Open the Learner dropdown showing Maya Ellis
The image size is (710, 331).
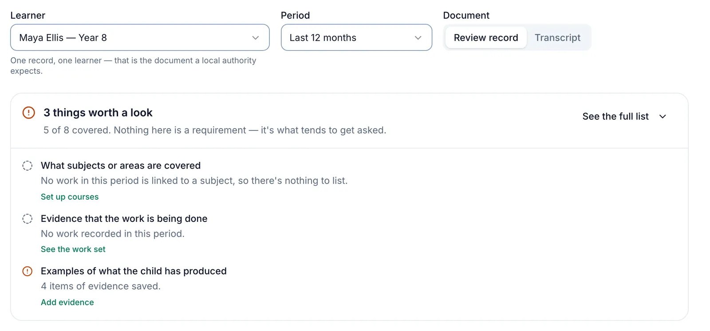click(140, 38)
